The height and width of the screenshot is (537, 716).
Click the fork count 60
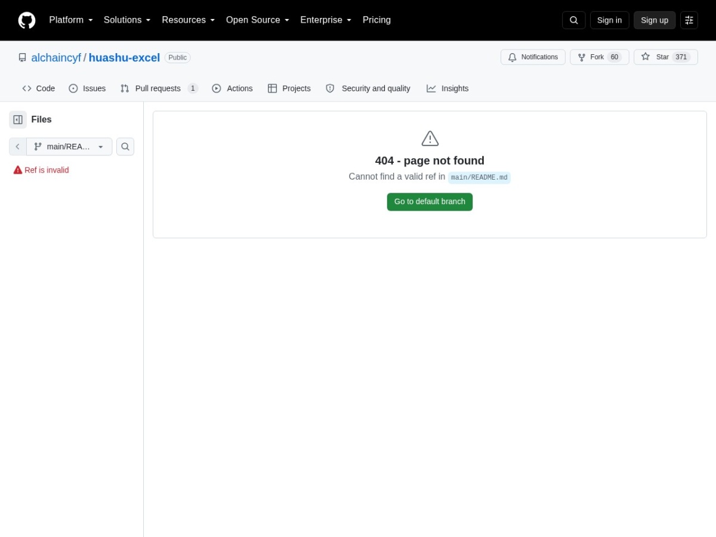(x=615, y=57)
